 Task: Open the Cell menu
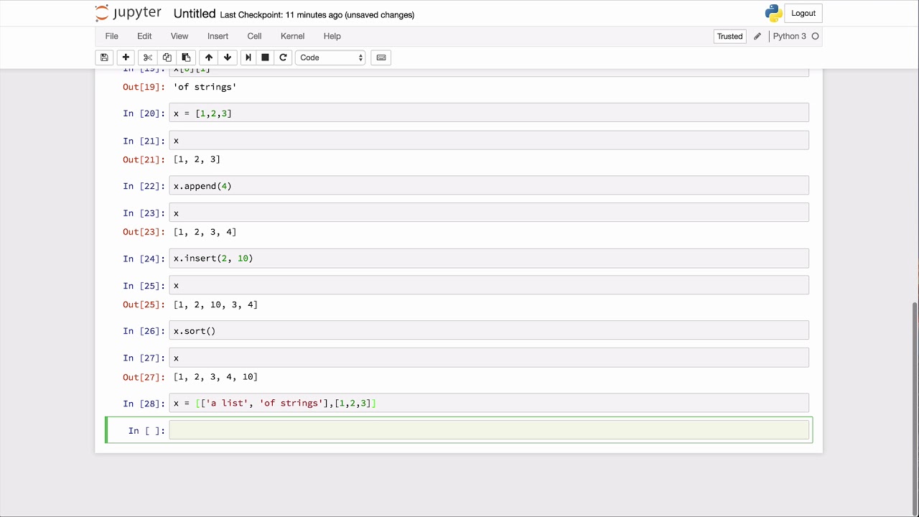tap(254, 36)
